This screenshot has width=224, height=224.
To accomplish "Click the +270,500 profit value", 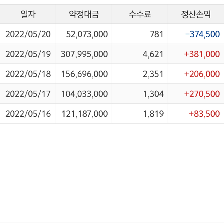I will coord(202,94).
